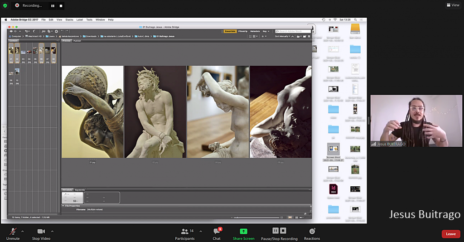Screen dimensions: 464x242
Task: Go forward with the Bridge forward arrow
Action: (15, 31)
